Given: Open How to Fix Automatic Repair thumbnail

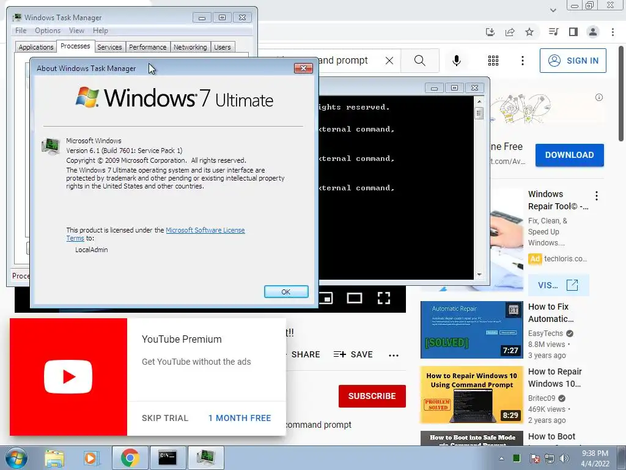Looking at the screenshot, I should point(471,330).
